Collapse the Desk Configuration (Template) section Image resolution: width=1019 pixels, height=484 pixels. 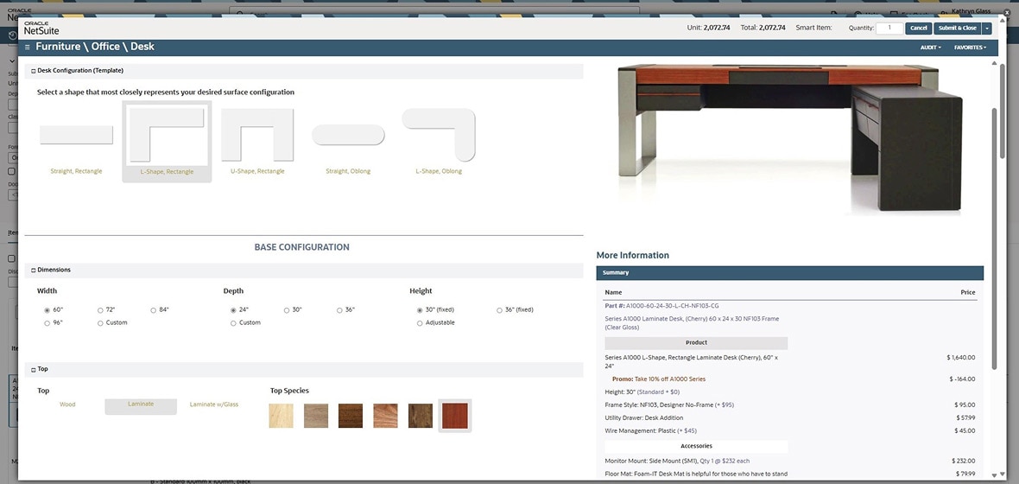pos(34,71)
